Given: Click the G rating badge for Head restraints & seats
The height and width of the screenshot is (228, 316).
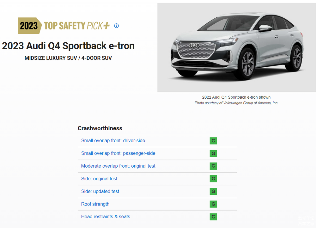Looking at the screenshot, I should (x=213, y=217).
